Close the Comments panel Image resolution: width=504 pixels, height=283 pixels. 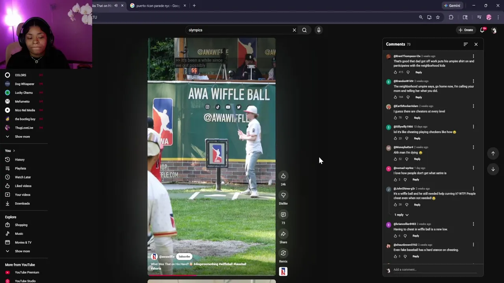click(x=476, y=44)
